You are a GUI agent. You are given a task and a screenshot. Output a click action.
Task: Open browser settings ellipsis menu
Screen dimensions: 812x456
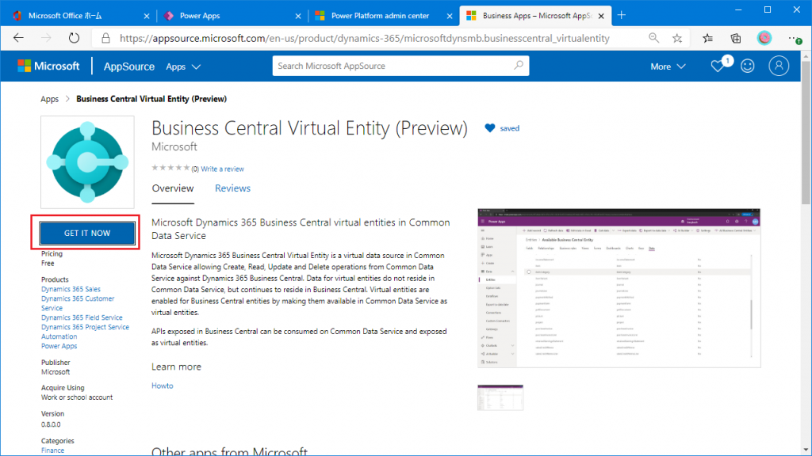click(795, 37)
